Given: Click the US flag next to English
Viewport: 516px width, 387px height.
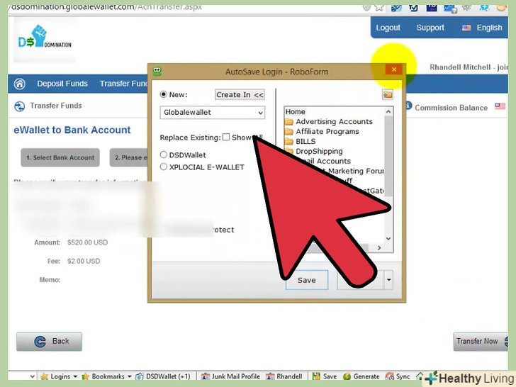Looking at the screenshot, I should coord(466,28).
